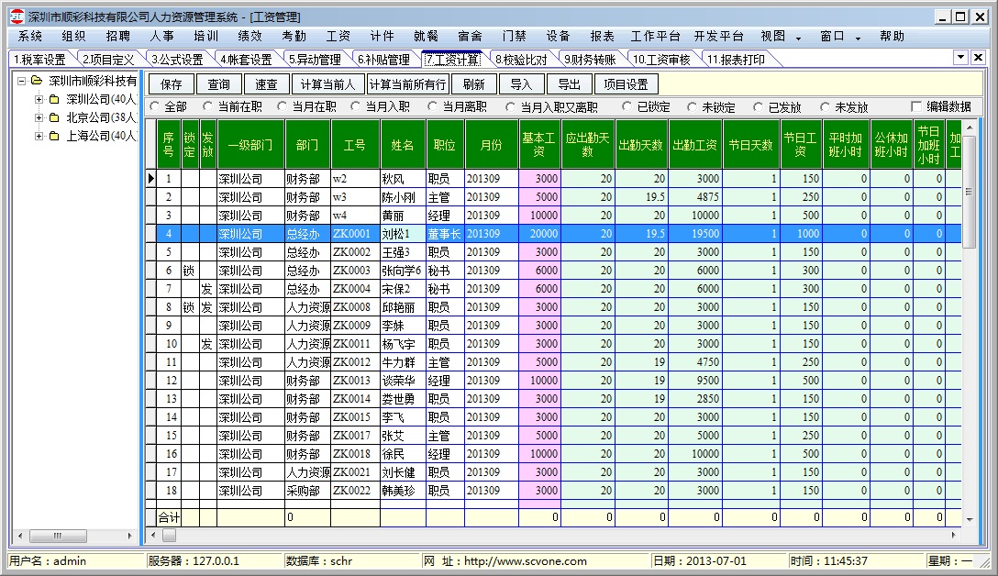Switch to 3.公式设置 tab
Screen dimensions: 998x576
177,60
